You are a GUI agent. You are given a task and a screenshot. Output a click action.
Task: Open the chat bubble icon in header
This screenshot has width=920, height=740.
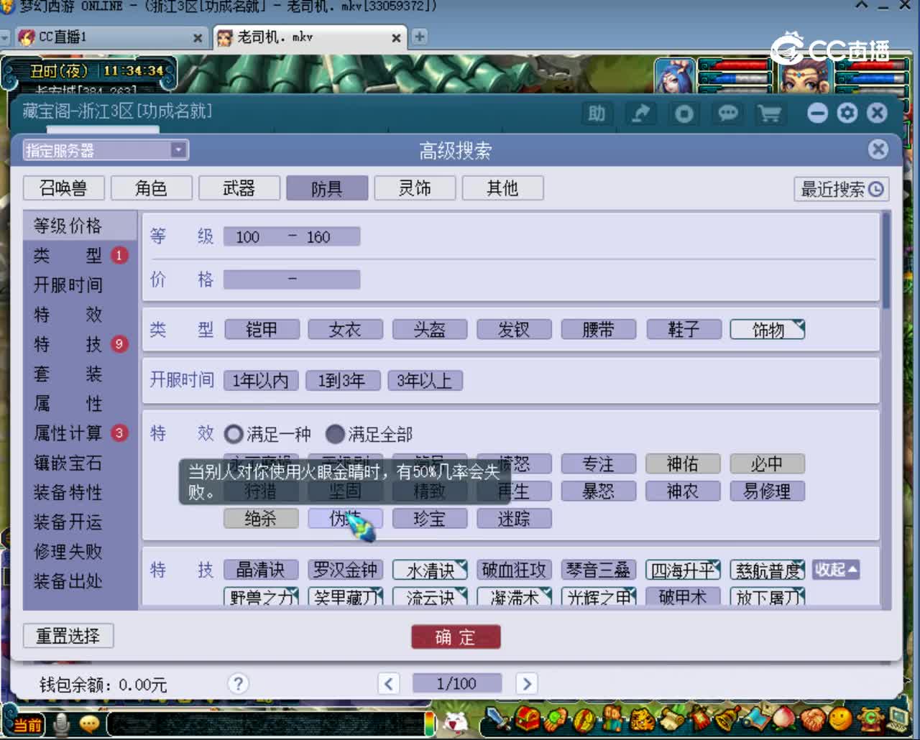(727, 114)
